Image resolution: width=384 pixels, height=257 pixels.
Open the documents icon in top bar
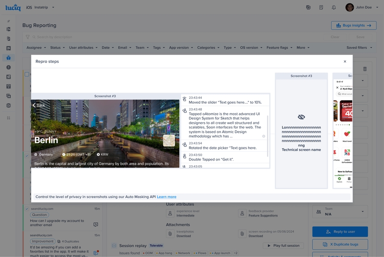[x=321, y=7]
